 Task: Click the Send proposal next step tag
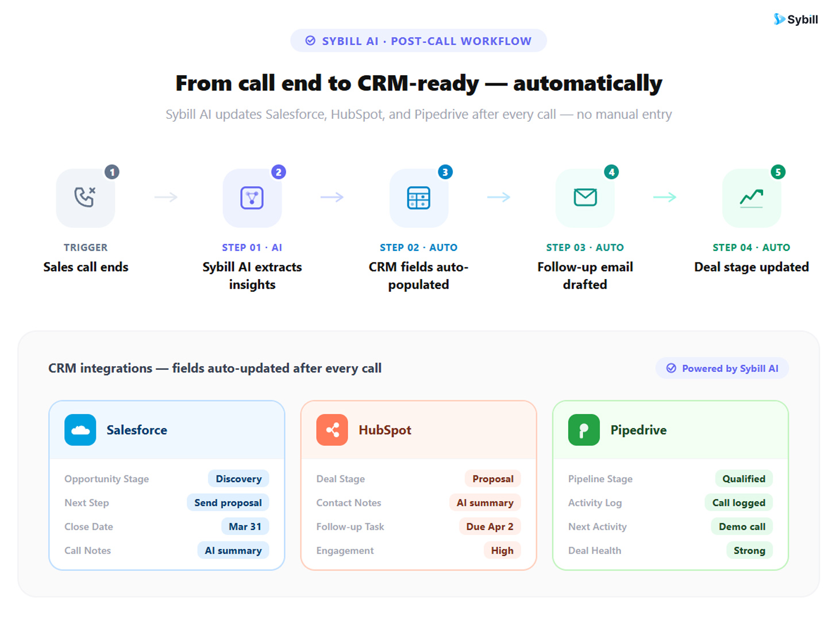pyautogui.click(x=228, y=503)
